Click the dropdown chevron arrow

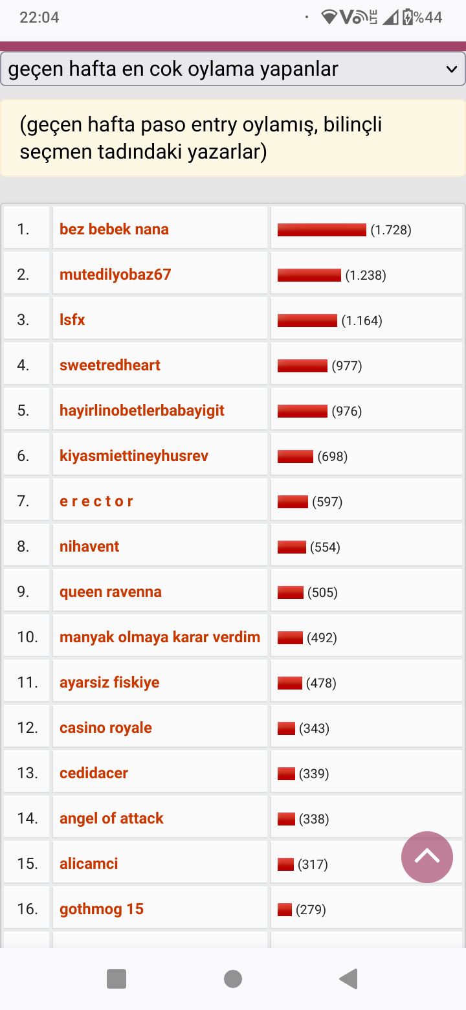pyautogui.click(x=452, y=69)
